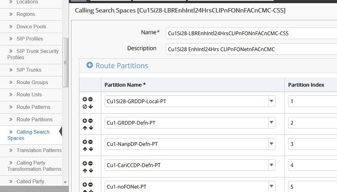Go to SIP Trunks menu item
Screen dimensions: 337x192
pyautogui.click(x=29, y=70)
